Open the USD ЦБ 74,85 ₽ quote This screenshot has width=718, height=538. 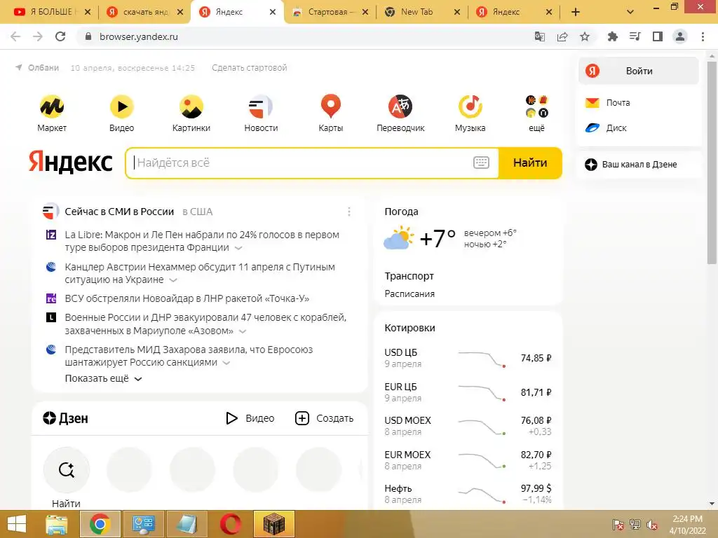pos(468,358)
